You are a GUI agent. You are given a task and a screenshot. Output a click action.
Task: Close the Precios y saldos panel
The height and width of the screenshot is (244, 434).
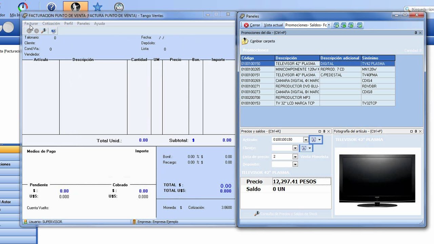[x=329, y=131]
